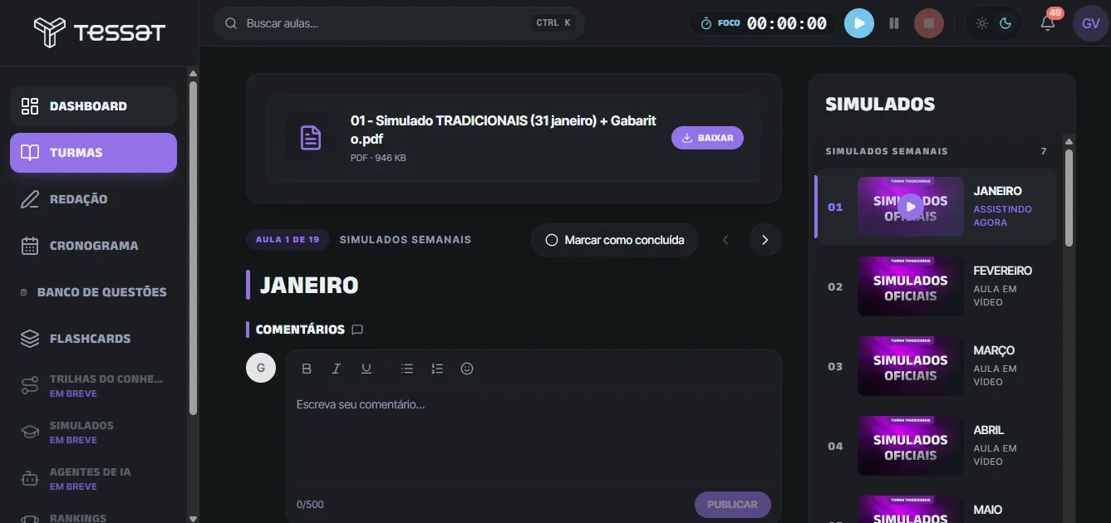This screenshot has height=523, width=1111.
Task: Click the sidebar scrollbar down arrow
Action: coord(194,518)
